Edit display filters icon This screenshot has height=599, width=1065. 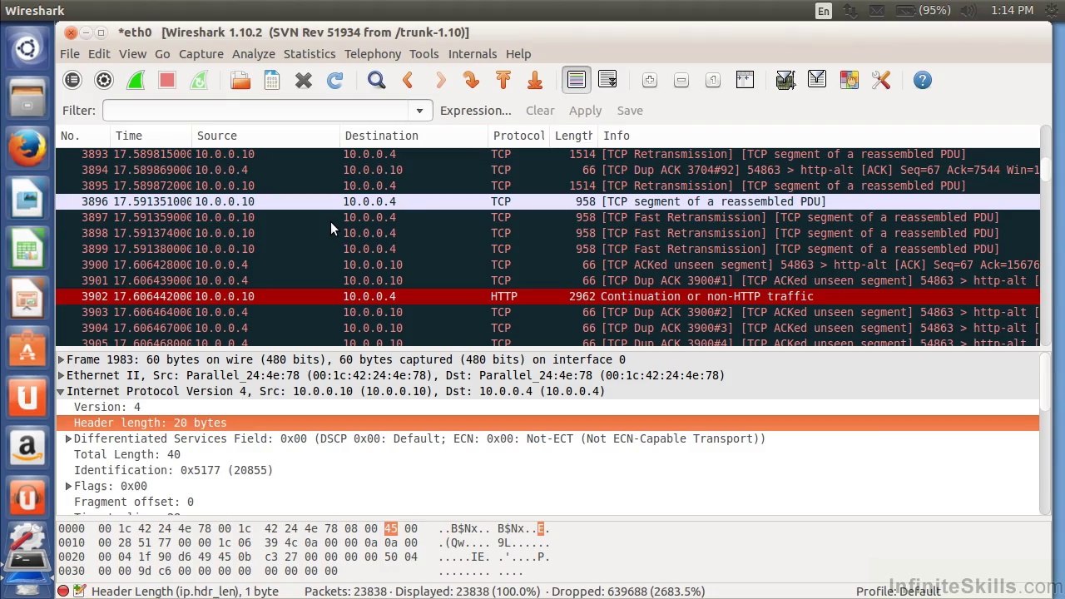point(817,80)
